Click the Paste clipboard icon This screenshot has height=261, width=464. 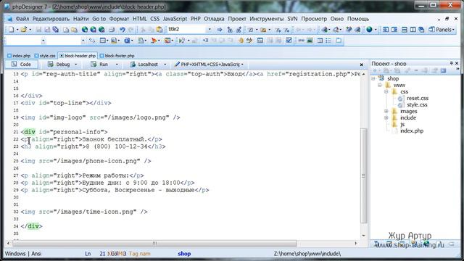(159, 30)
